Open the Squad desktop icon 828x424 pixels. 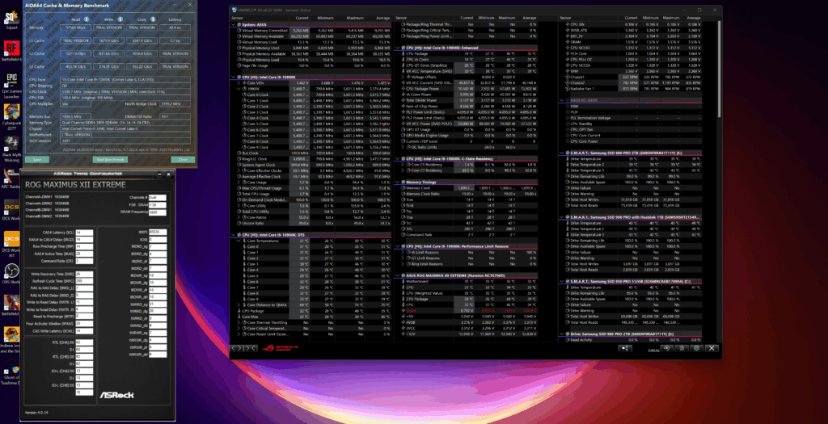(x=11, y=20)
